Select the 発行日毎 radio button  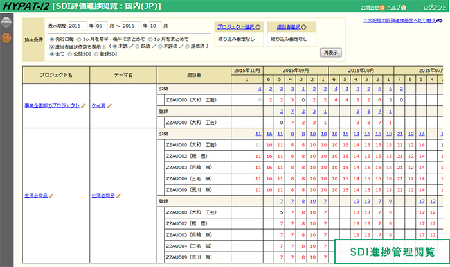52,39
